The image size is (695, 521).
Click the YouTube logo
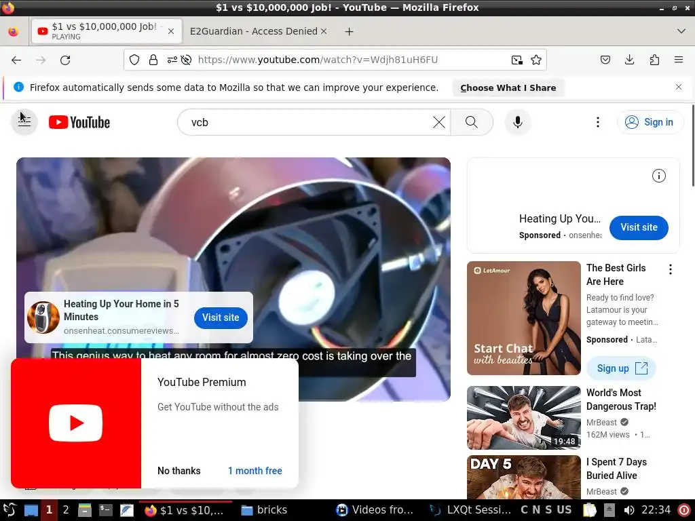click(x=79, y=122)
